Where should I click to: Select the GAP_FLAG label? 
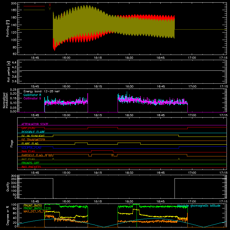28,128
